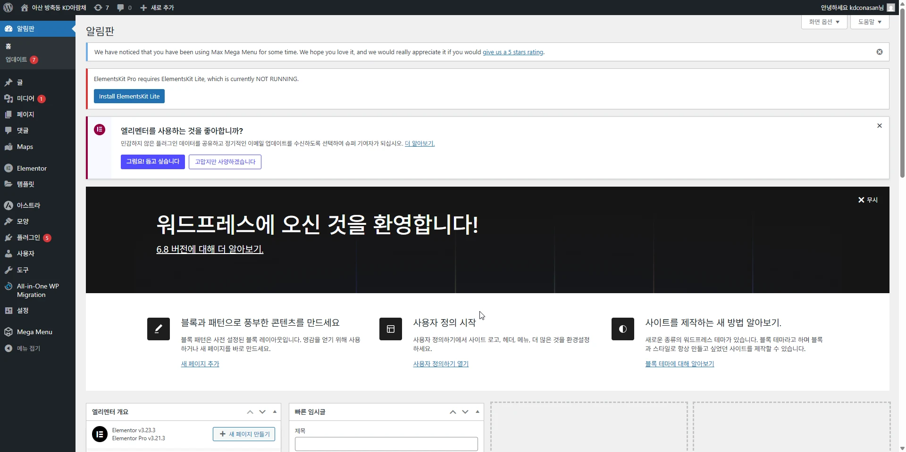This screenshot has height=452, width=906.
Task: Click 고맙지만 사양하겠습니다 button
Action: click(x=225, y=162)
